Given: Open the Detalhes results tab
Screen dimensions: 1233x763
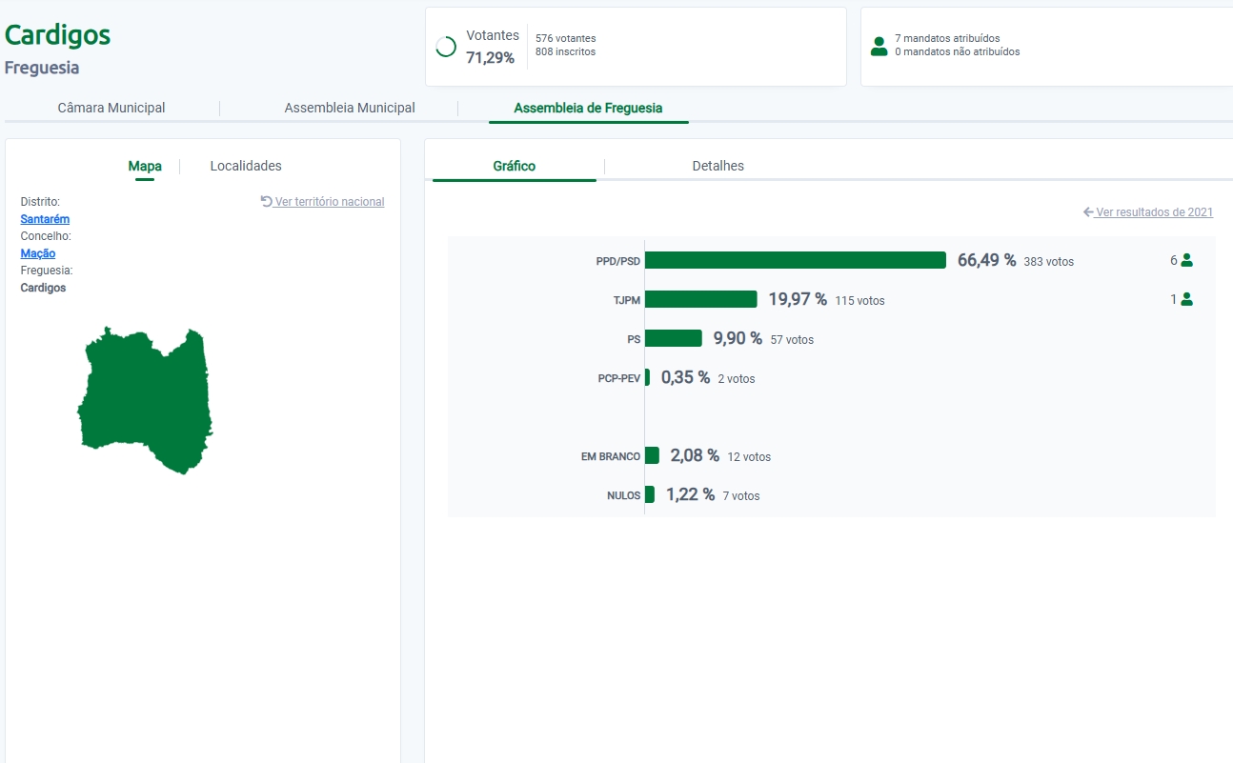Looking at the screenshot, I should (x=718, y=167).
